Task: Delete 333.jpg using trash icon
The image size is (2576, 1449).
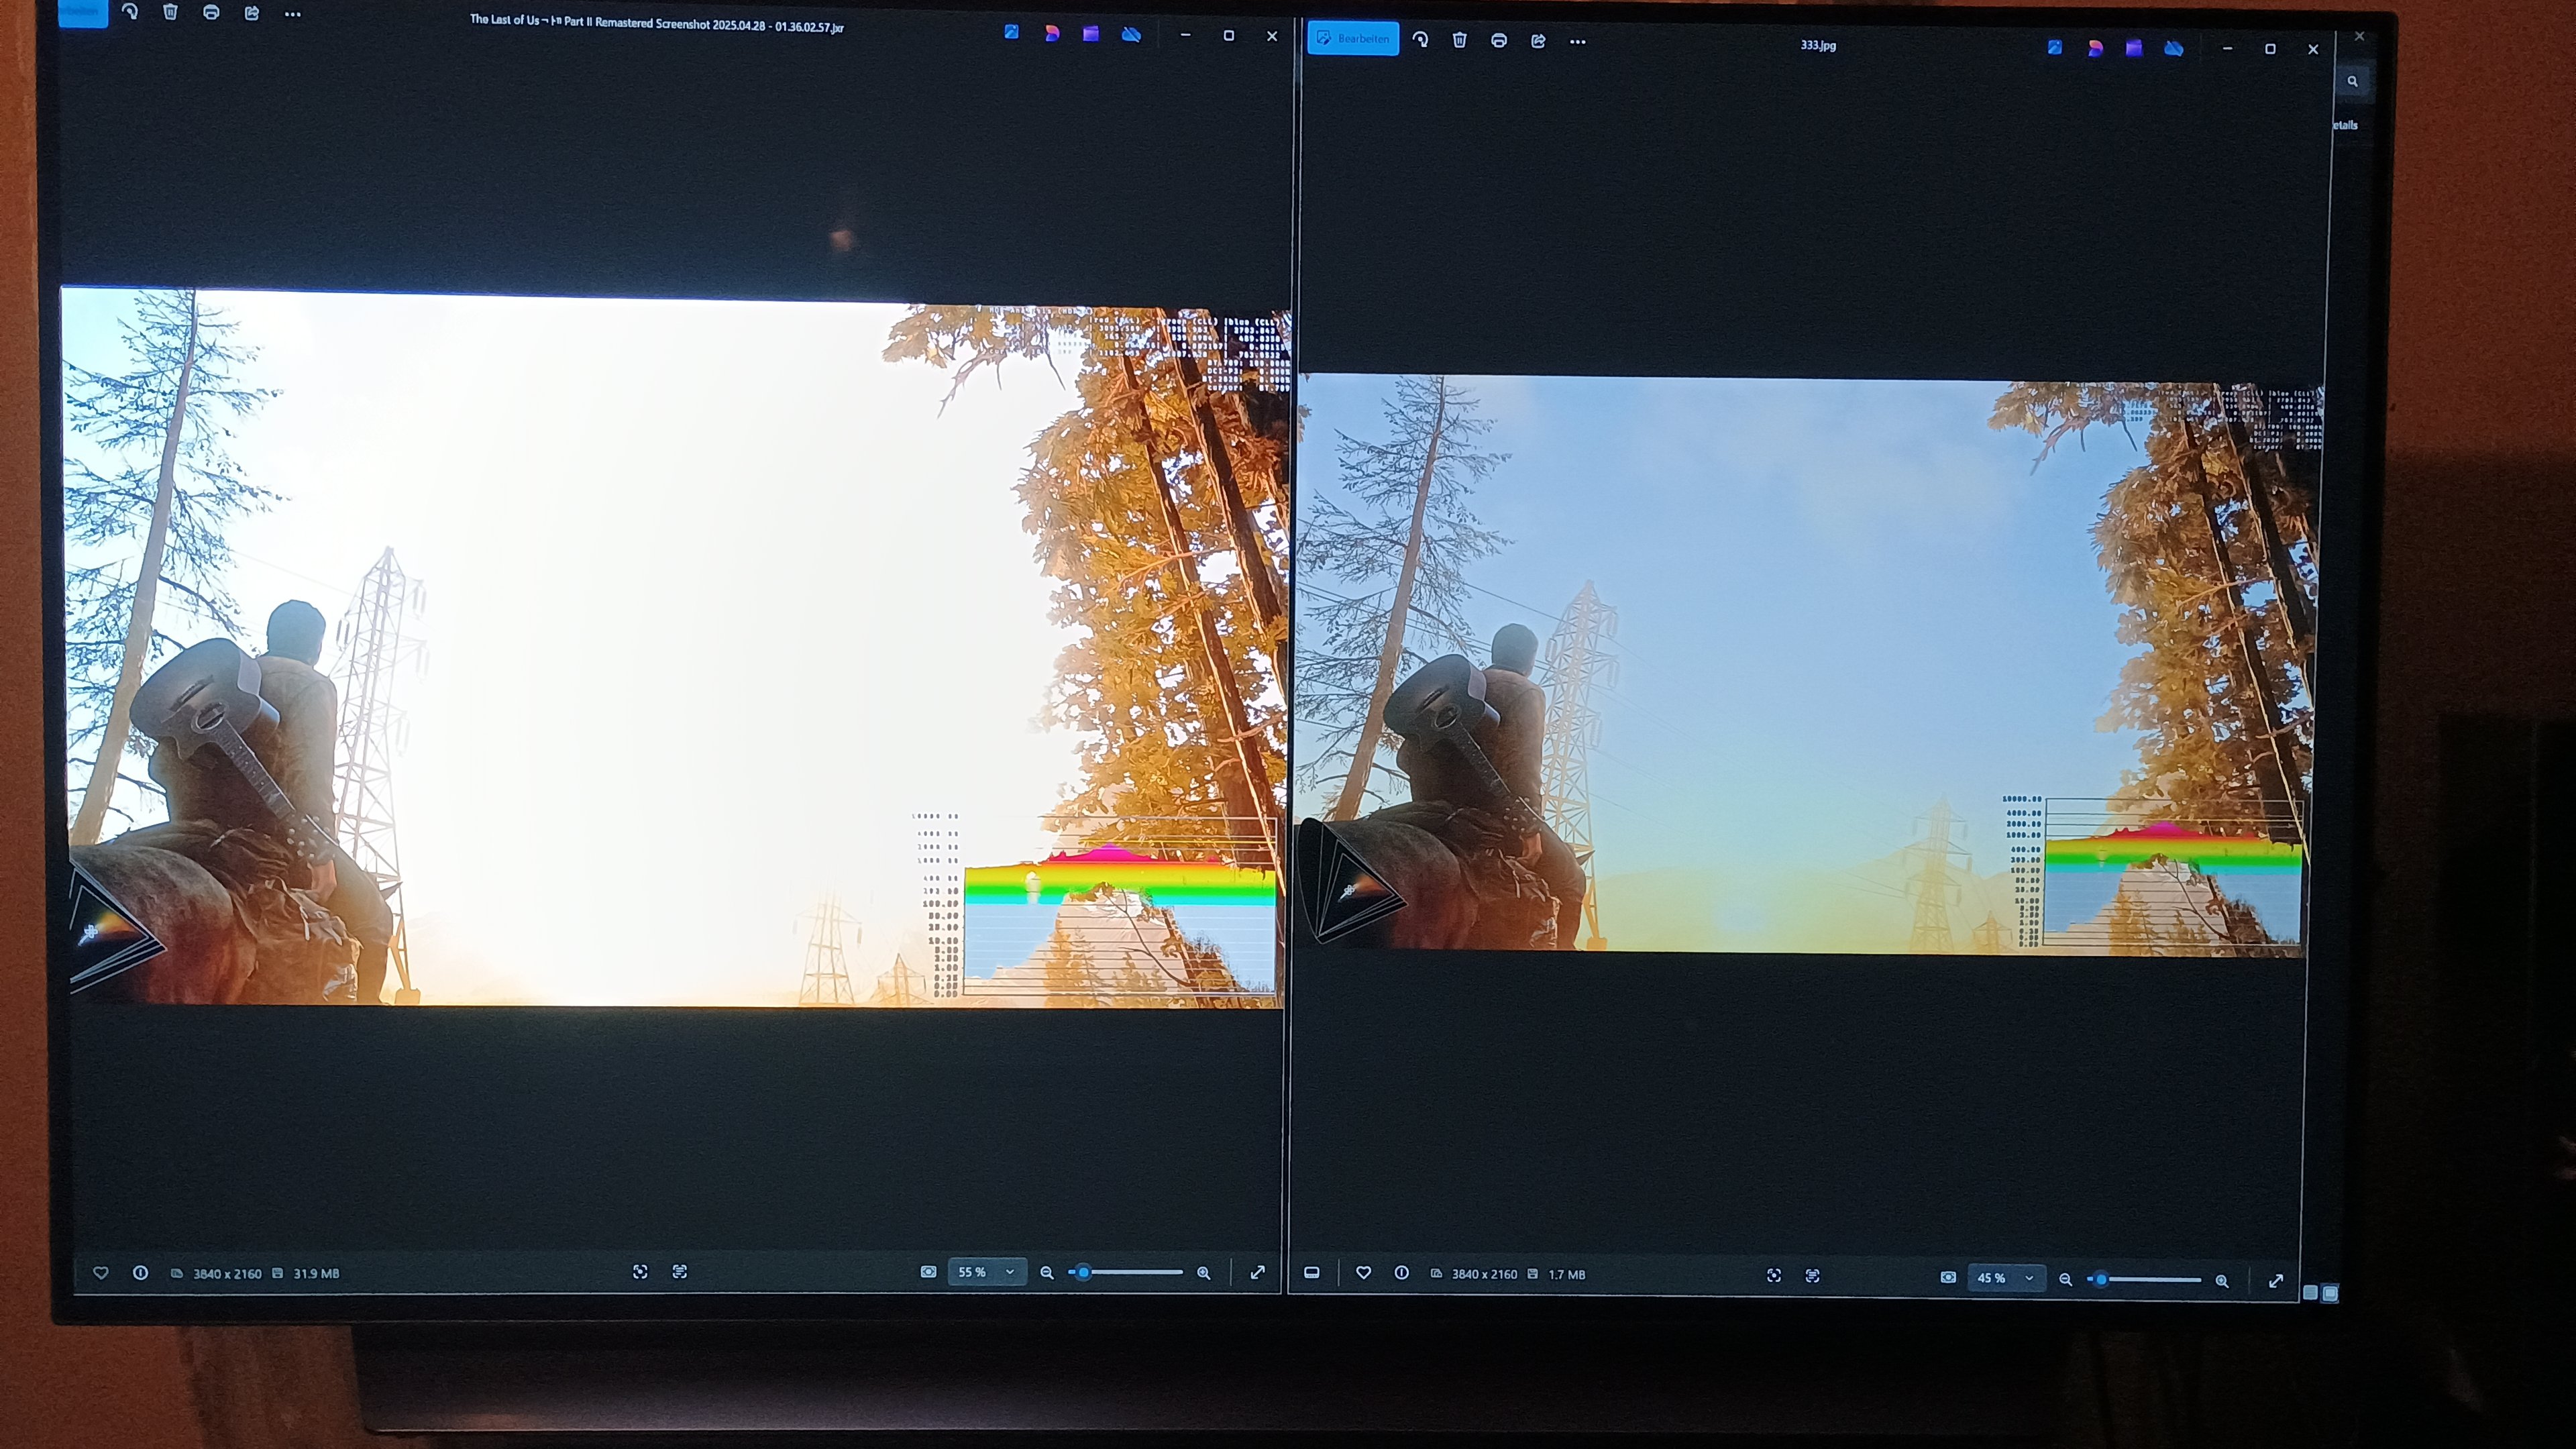Action: point(1459,40)
